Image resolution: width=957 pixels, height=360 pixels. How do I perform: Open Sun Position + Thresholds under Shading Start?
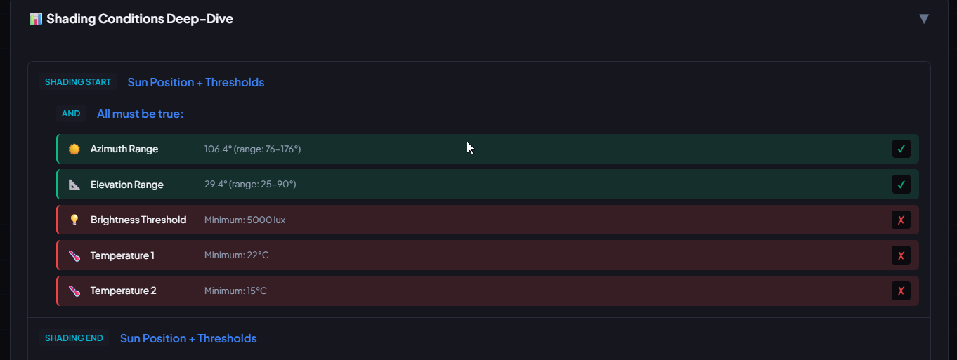coord(196,82)
